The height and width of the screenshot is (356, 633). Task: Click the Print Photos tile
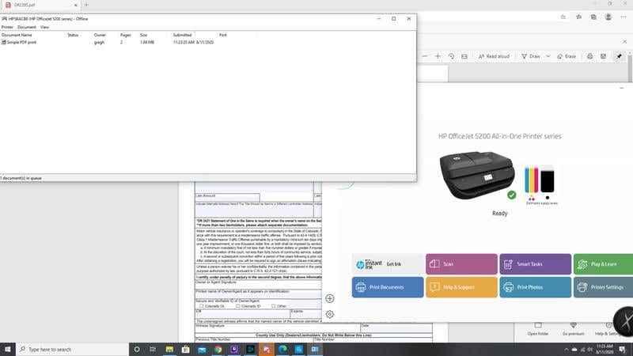[x=536, y=287]
